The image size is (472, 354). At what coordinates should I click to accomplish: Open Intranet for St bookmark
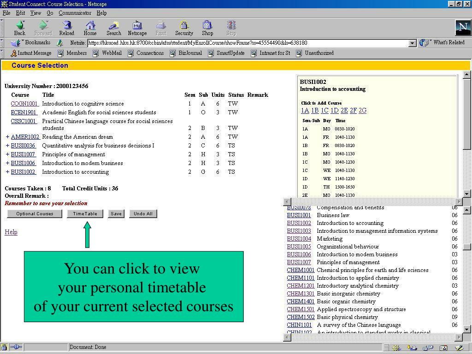click(x=270, y=53)
